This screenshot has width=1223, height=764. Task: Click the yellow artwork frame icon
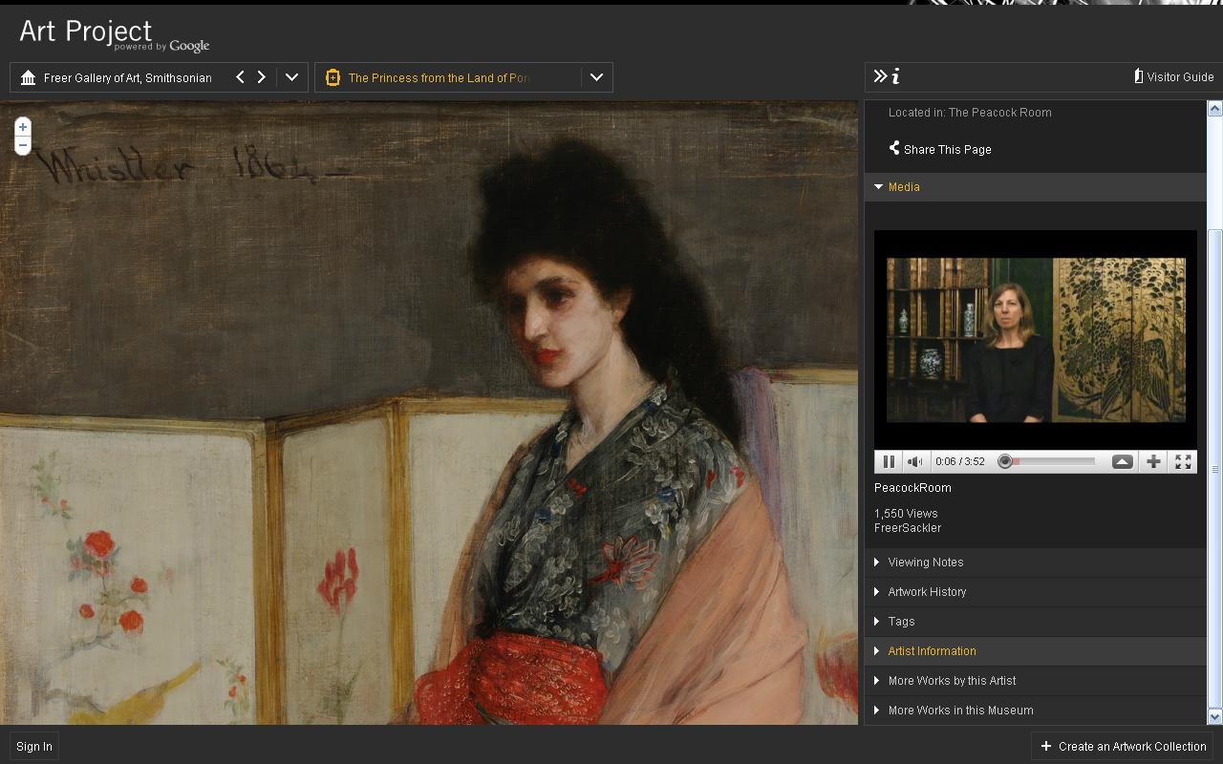[333, 77]
